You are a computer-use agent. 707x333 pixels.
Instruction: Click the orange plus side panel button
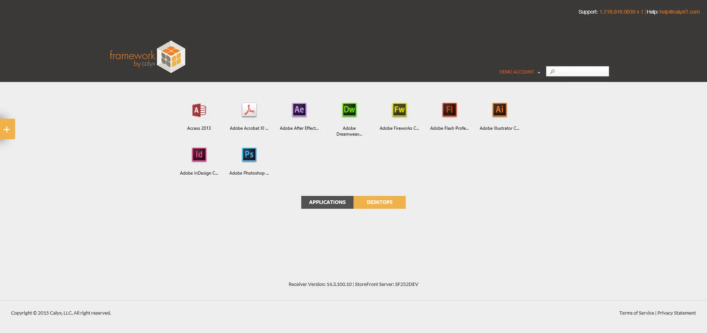coord(7,129)
